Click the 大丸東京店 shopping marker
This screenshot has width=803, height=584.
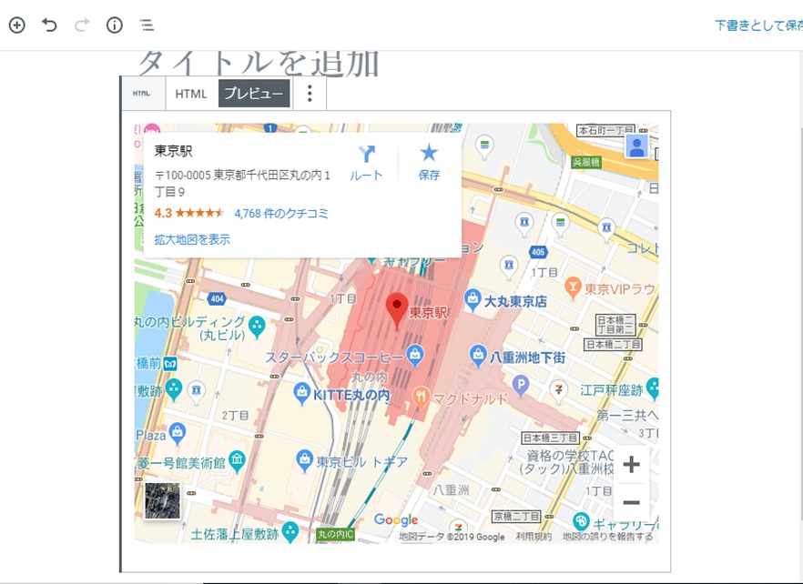(473, 299)
